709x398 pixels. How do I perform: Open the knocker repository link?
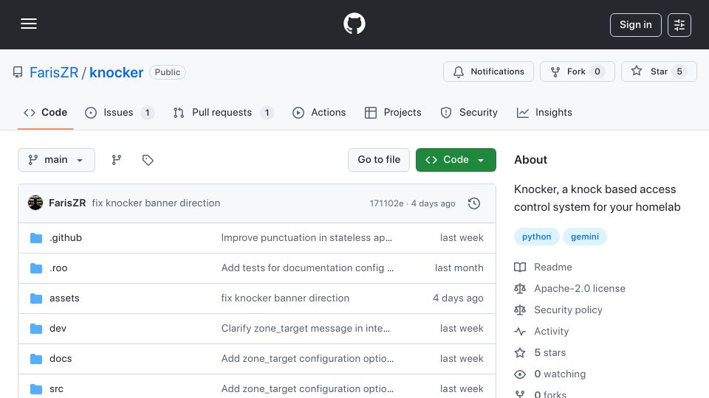[116, 72]
